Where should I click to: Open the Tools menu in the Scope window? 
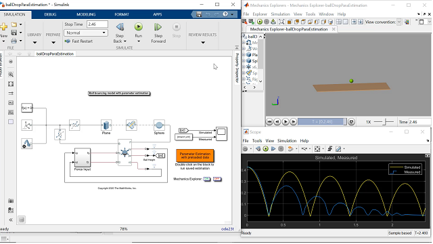[x=257, y=141]
